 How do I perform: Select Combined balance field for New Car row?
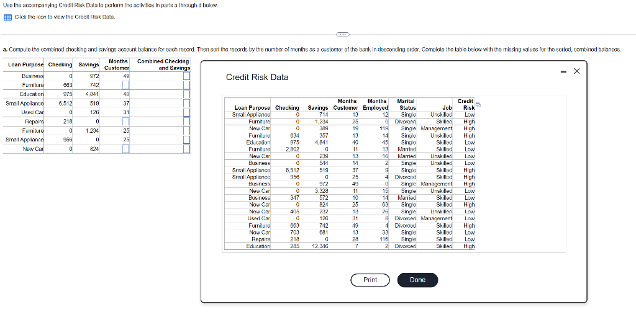pyautogui.click(x=186, y=149)
